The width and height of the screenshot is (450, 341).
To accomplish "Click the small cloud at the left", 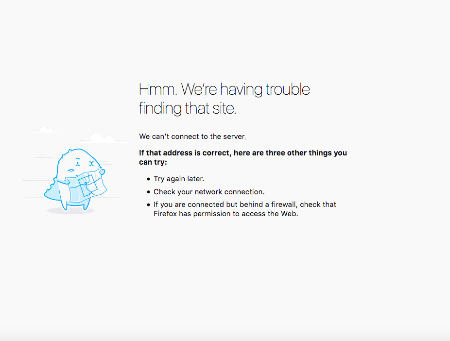I will tap(47, 129).
